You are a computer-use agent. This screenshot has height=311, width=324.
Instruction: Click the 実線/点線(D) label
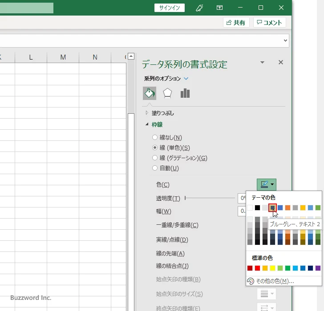click(x=172, y=239)
